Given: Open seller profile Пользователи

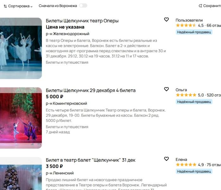Looking at the screenshot, I should 189,20.
